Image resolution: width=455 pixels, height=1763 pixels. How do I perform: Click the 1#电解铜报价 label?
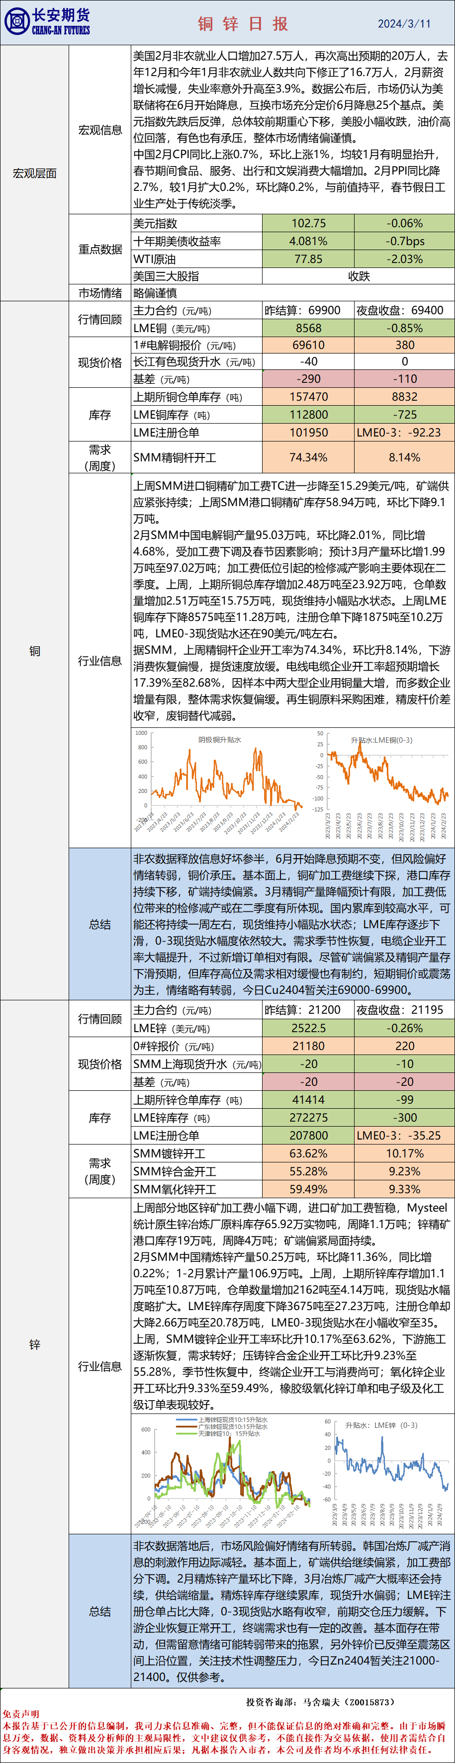[x=185, y=346]
